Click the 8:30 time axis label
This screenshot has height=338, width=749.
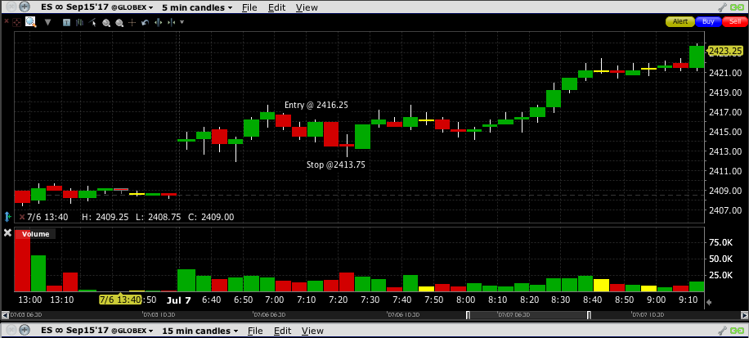click(561, 300)
